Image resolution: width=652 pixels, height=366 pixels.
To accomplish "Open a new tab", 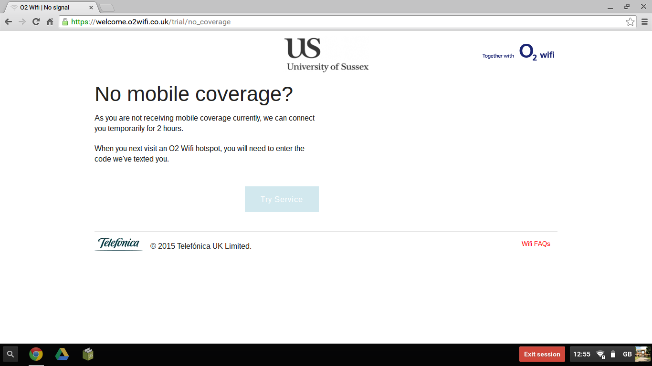I will pos(107,8).
